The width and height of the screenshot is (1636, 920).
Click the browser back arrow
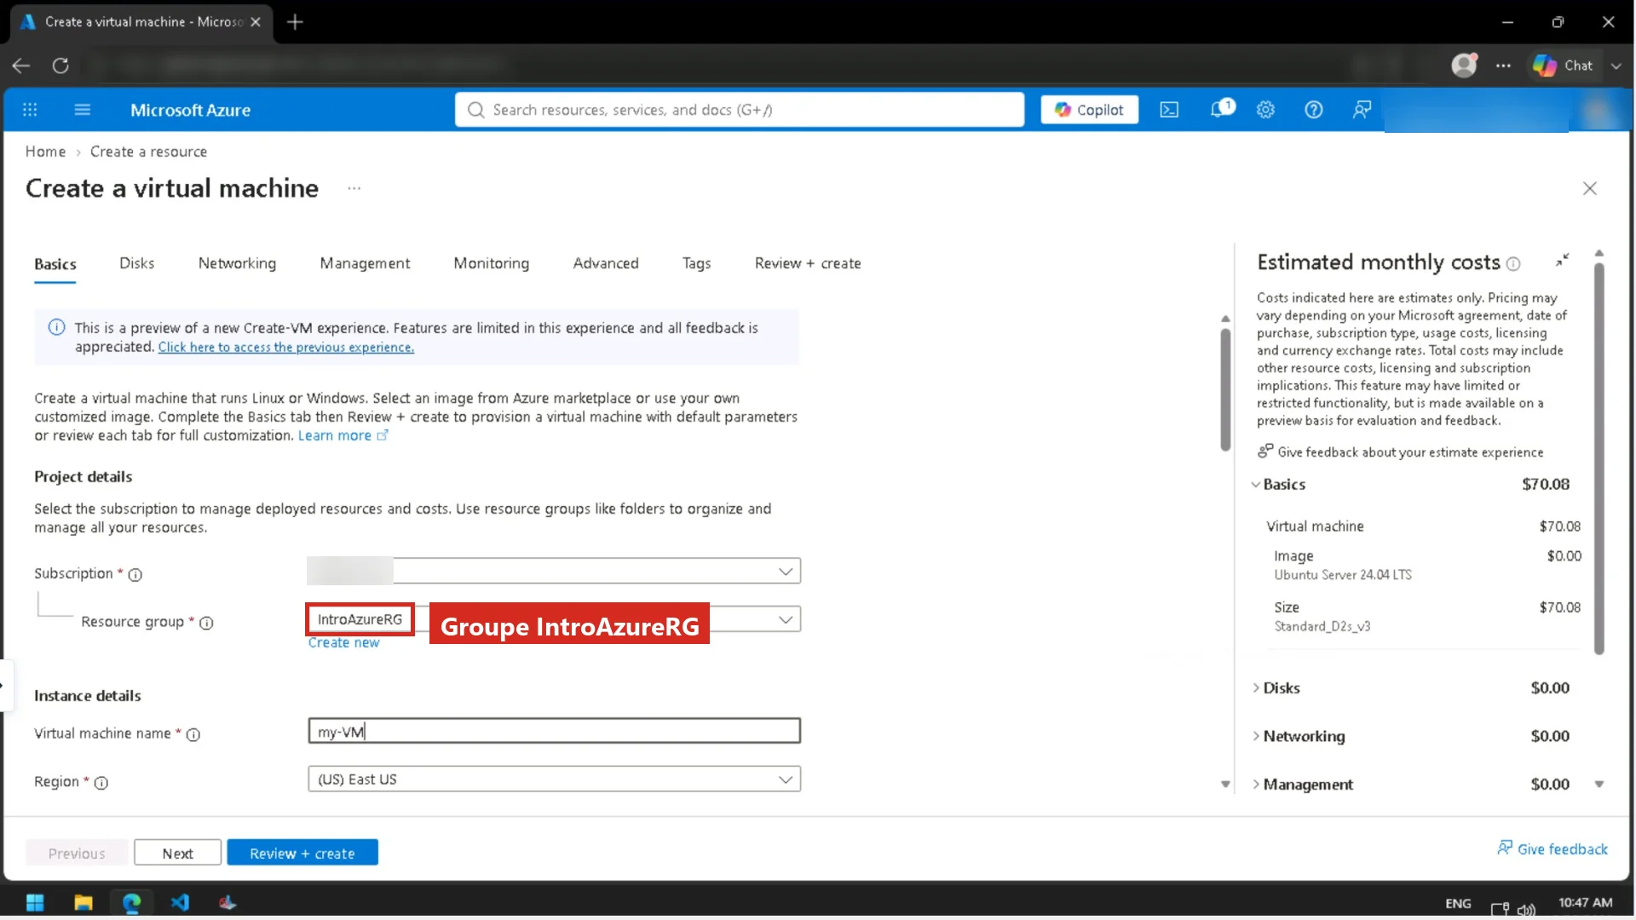[21, 66]
